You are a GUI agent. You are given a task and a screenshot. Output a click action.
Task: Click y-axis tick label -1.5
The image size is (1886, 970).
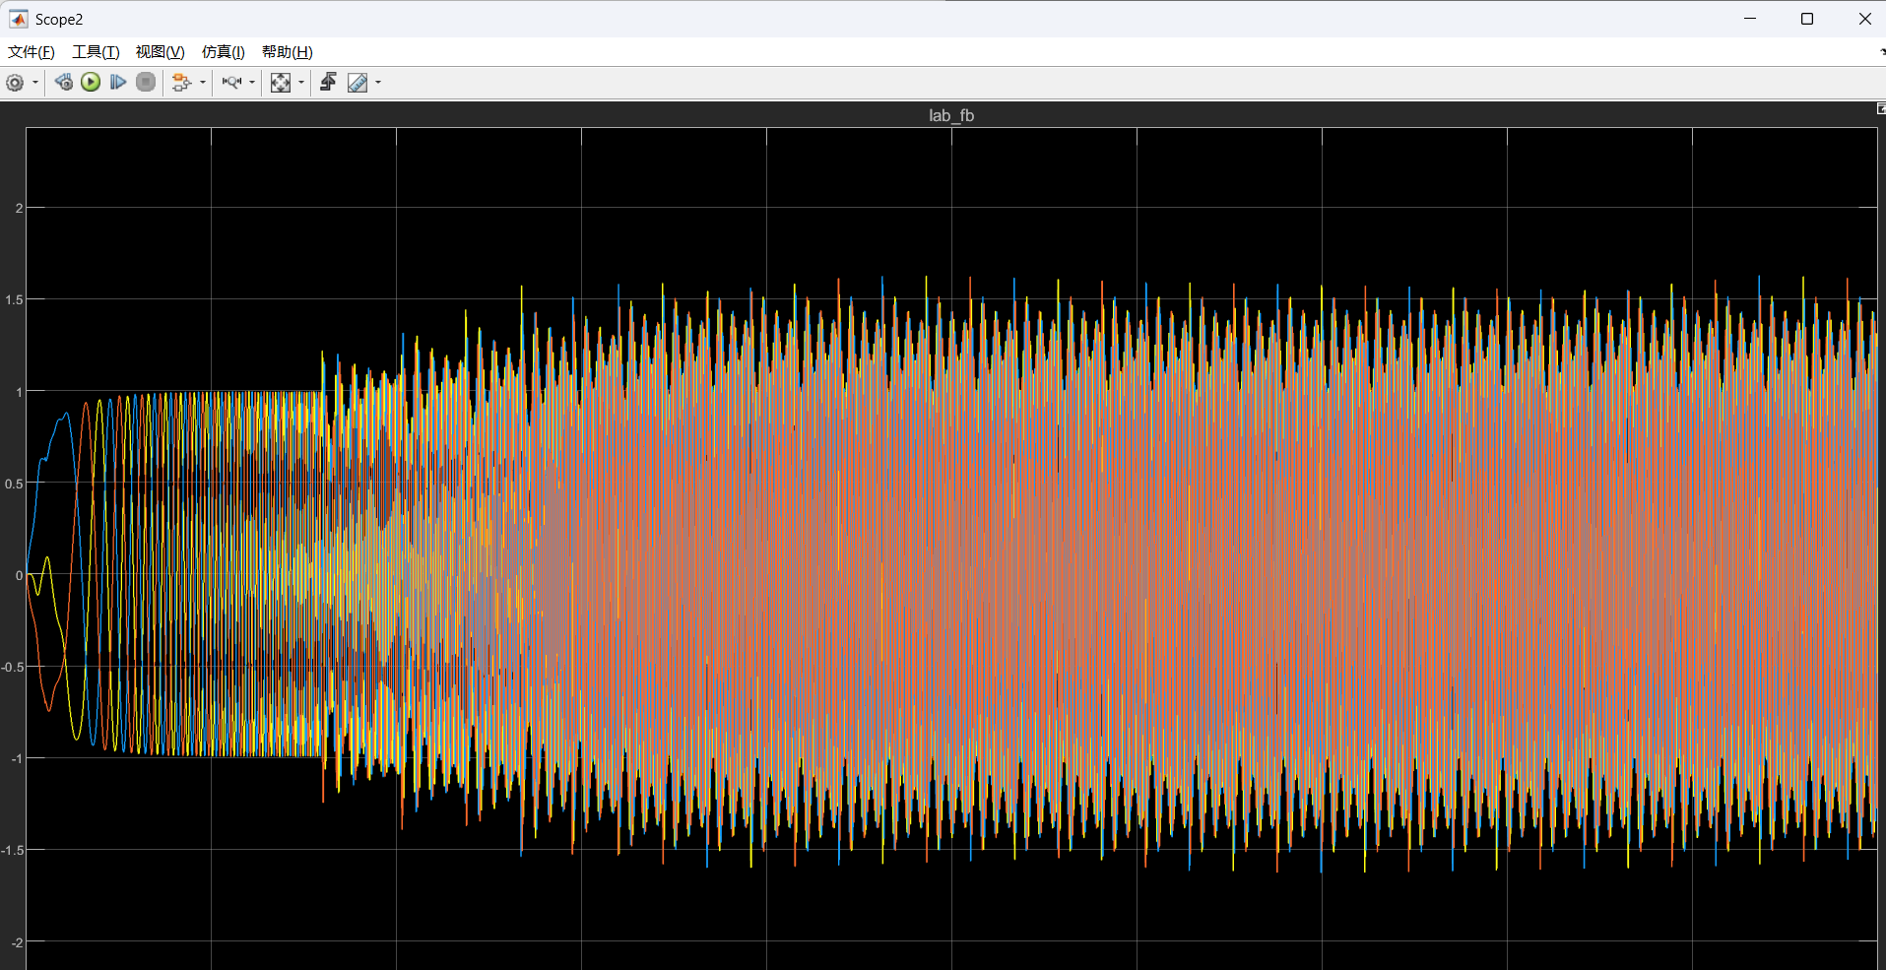pyautogui.click(x=12, y=850)
